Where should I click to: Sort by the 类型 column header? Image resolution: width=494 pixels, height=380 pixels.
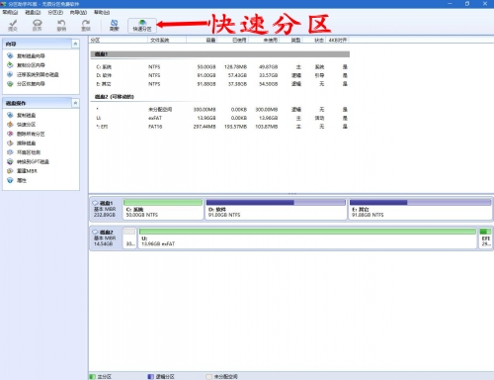click(291, 40)
